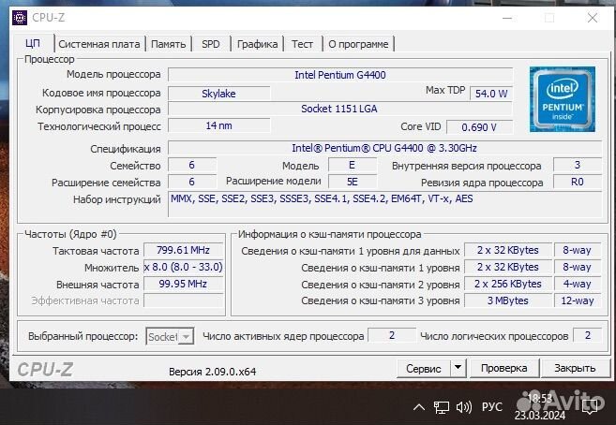Open the Сервис dropdown arrow
This screenshot has height=425, width=616.
(458, 368)
